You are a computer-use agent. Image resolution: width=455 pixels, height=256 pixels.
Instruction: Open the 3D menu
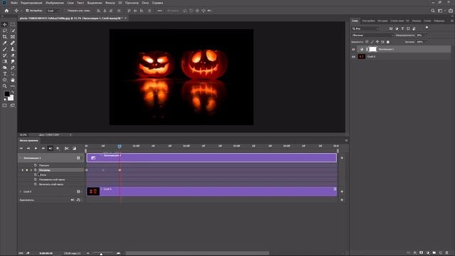tap(120, 3)
